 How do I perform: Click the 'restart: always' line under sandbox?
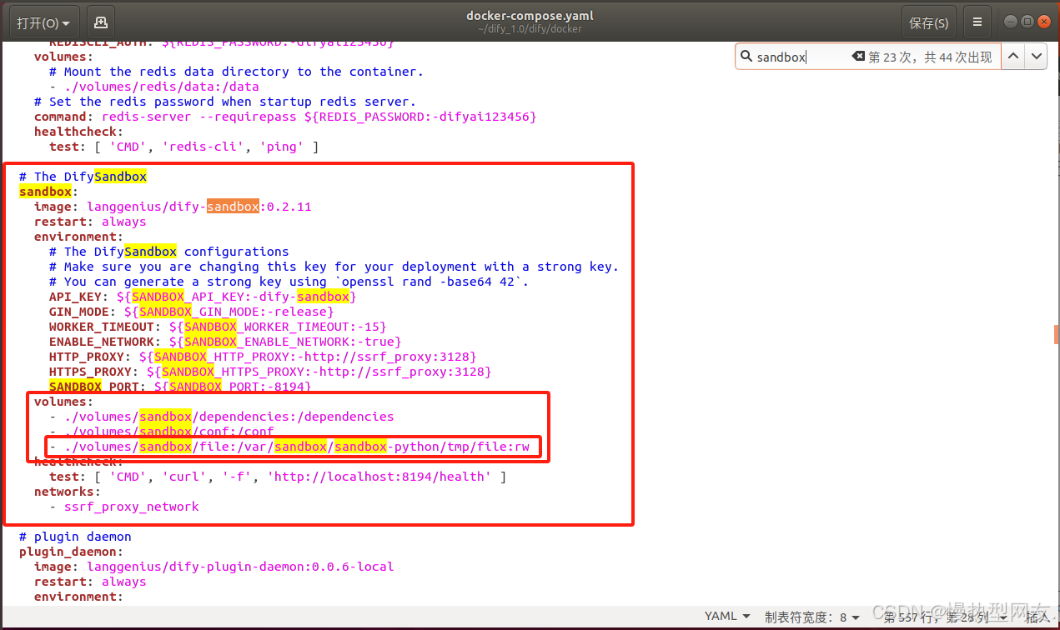pos(90,222)
